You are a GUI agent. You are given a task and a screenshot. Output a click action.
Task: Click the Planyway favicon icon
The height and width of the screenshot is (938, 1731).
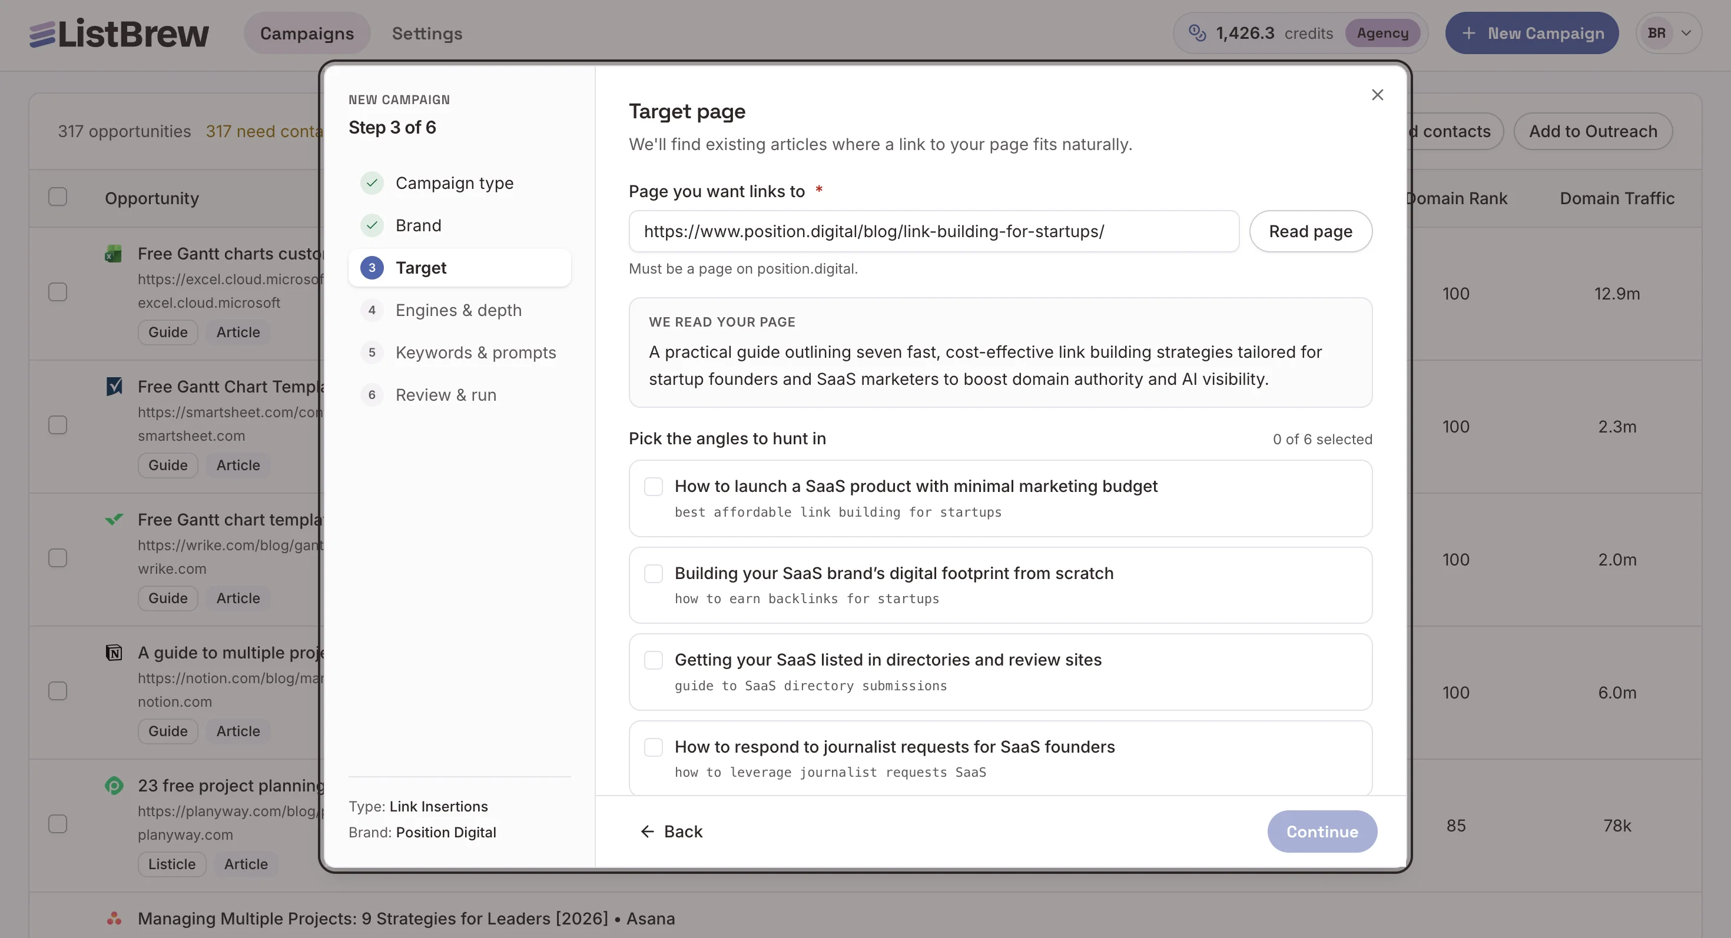(x=114, y=785)
